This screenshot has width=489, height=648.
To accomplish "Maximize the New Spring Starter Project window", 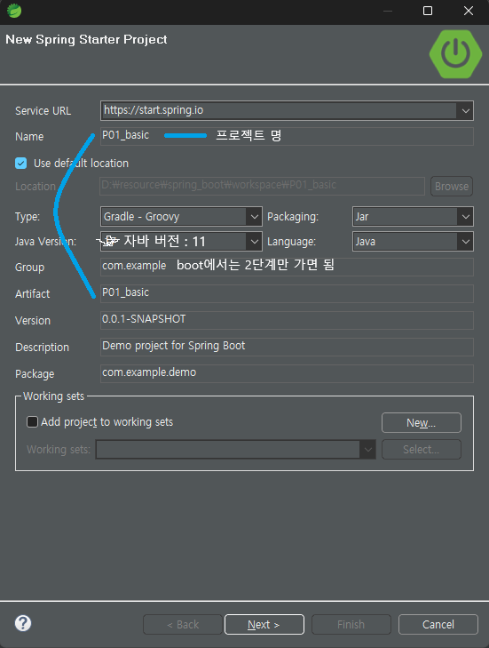I will [428, 11].
